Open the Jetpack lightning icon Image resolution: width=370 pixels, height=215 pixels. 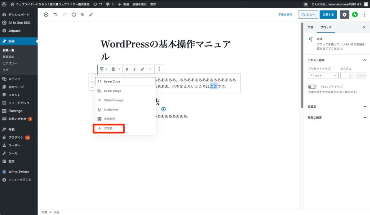pyautogui.click(x=355, y=14)
